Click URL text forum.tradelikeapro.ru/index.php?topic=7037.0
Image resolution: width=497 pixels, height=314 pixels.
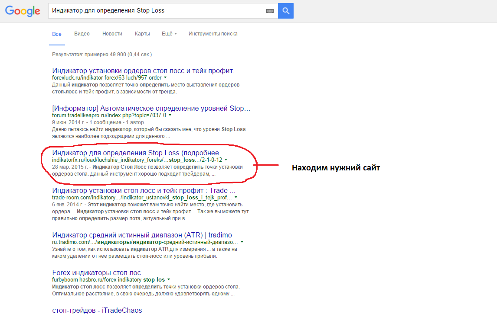coord(109,115)
